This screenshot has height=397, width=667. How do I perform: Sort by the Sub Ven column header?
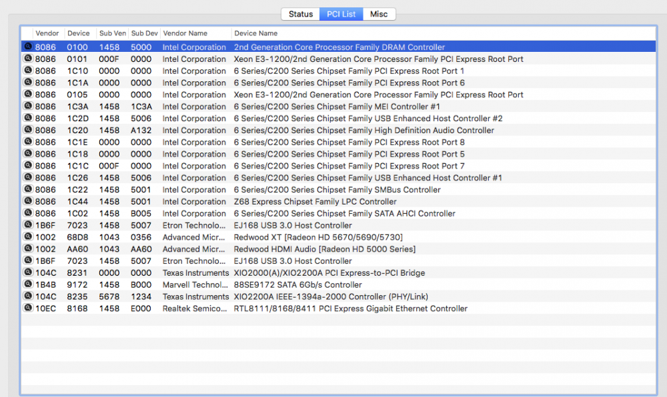pyautogui.click(x=112, y=33)
